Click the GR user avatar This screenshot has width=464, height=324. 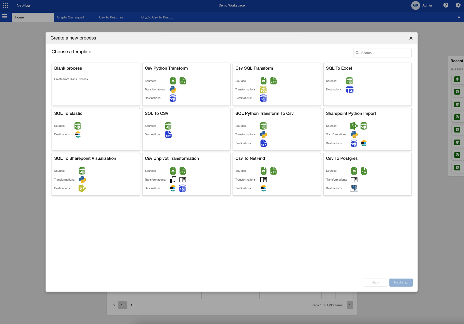click(x=415, y=5)
